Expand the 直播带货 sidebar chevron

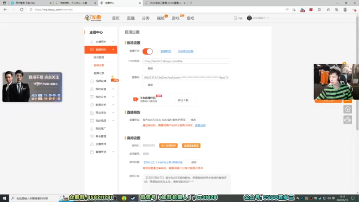(113, 152)
